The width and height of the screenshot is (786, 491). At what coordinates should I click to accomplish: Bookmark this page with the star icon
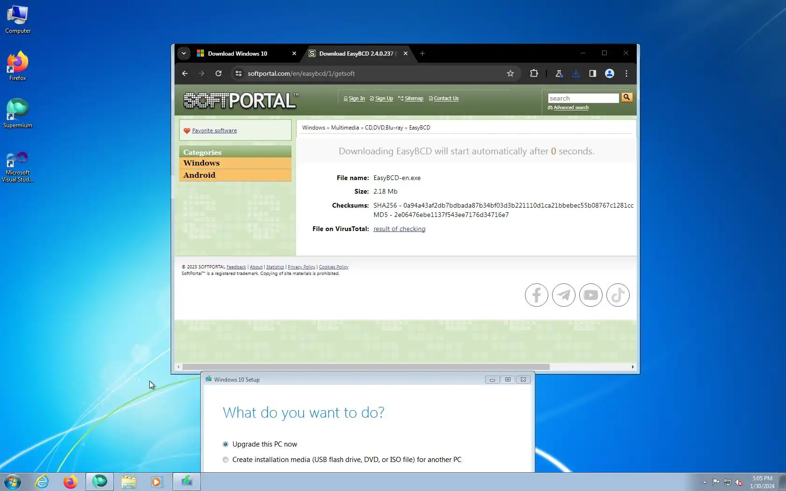[x=510, y=73]
